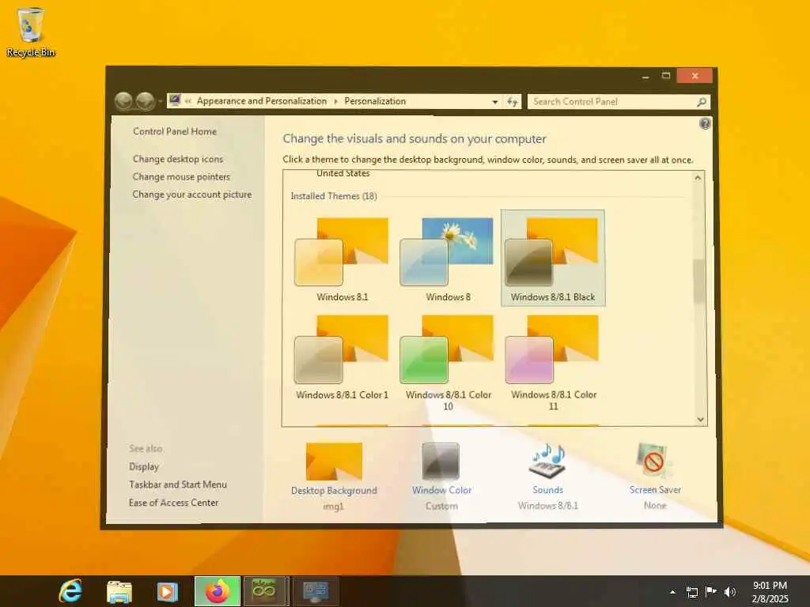Open Taskbar and Start Menu link
810x607 pixels.
tap(178, 484)
